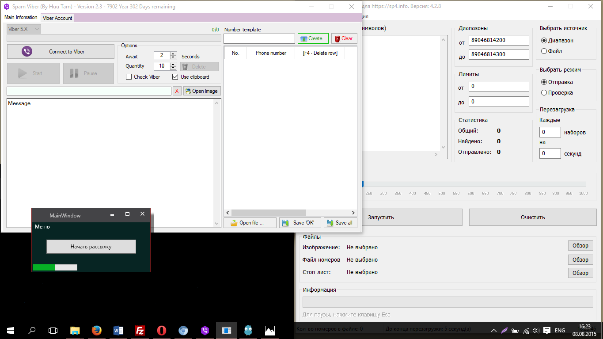Click Обзор button for Стоп-лист
The image size is (603, 339).
580,273
